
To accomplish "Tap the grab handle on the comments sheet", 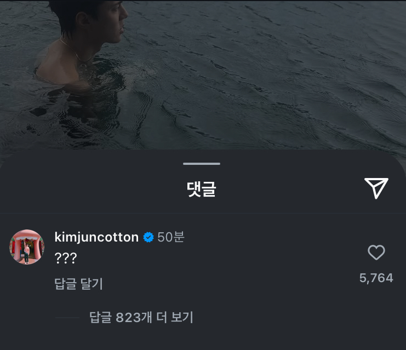I will tap(202, 164).
